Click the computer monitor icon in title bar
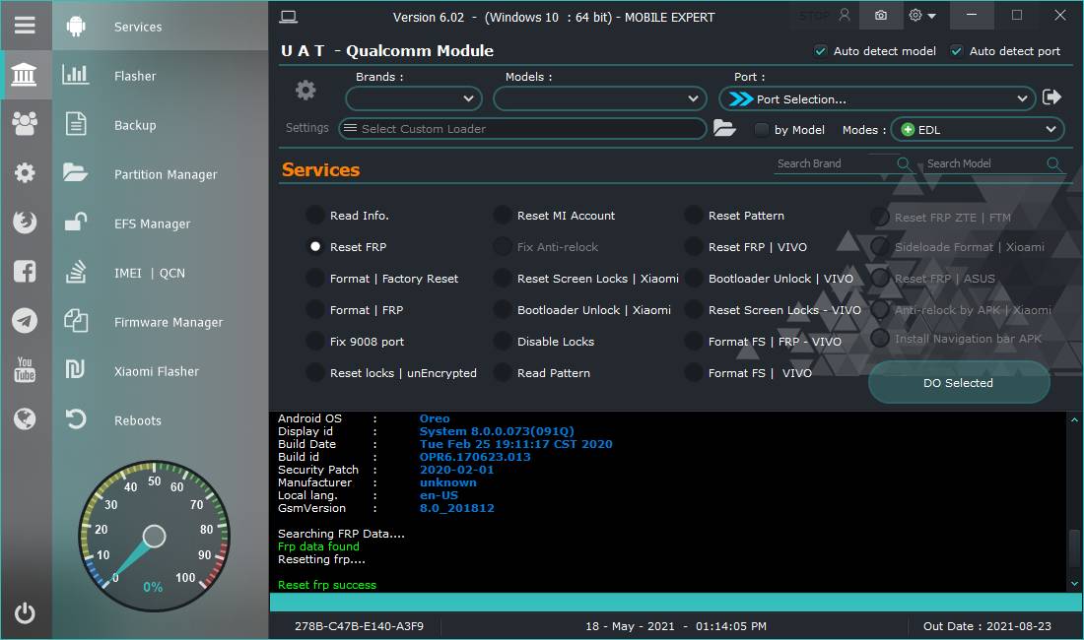This screenshot has width=1084, height=640. point(289,17)
